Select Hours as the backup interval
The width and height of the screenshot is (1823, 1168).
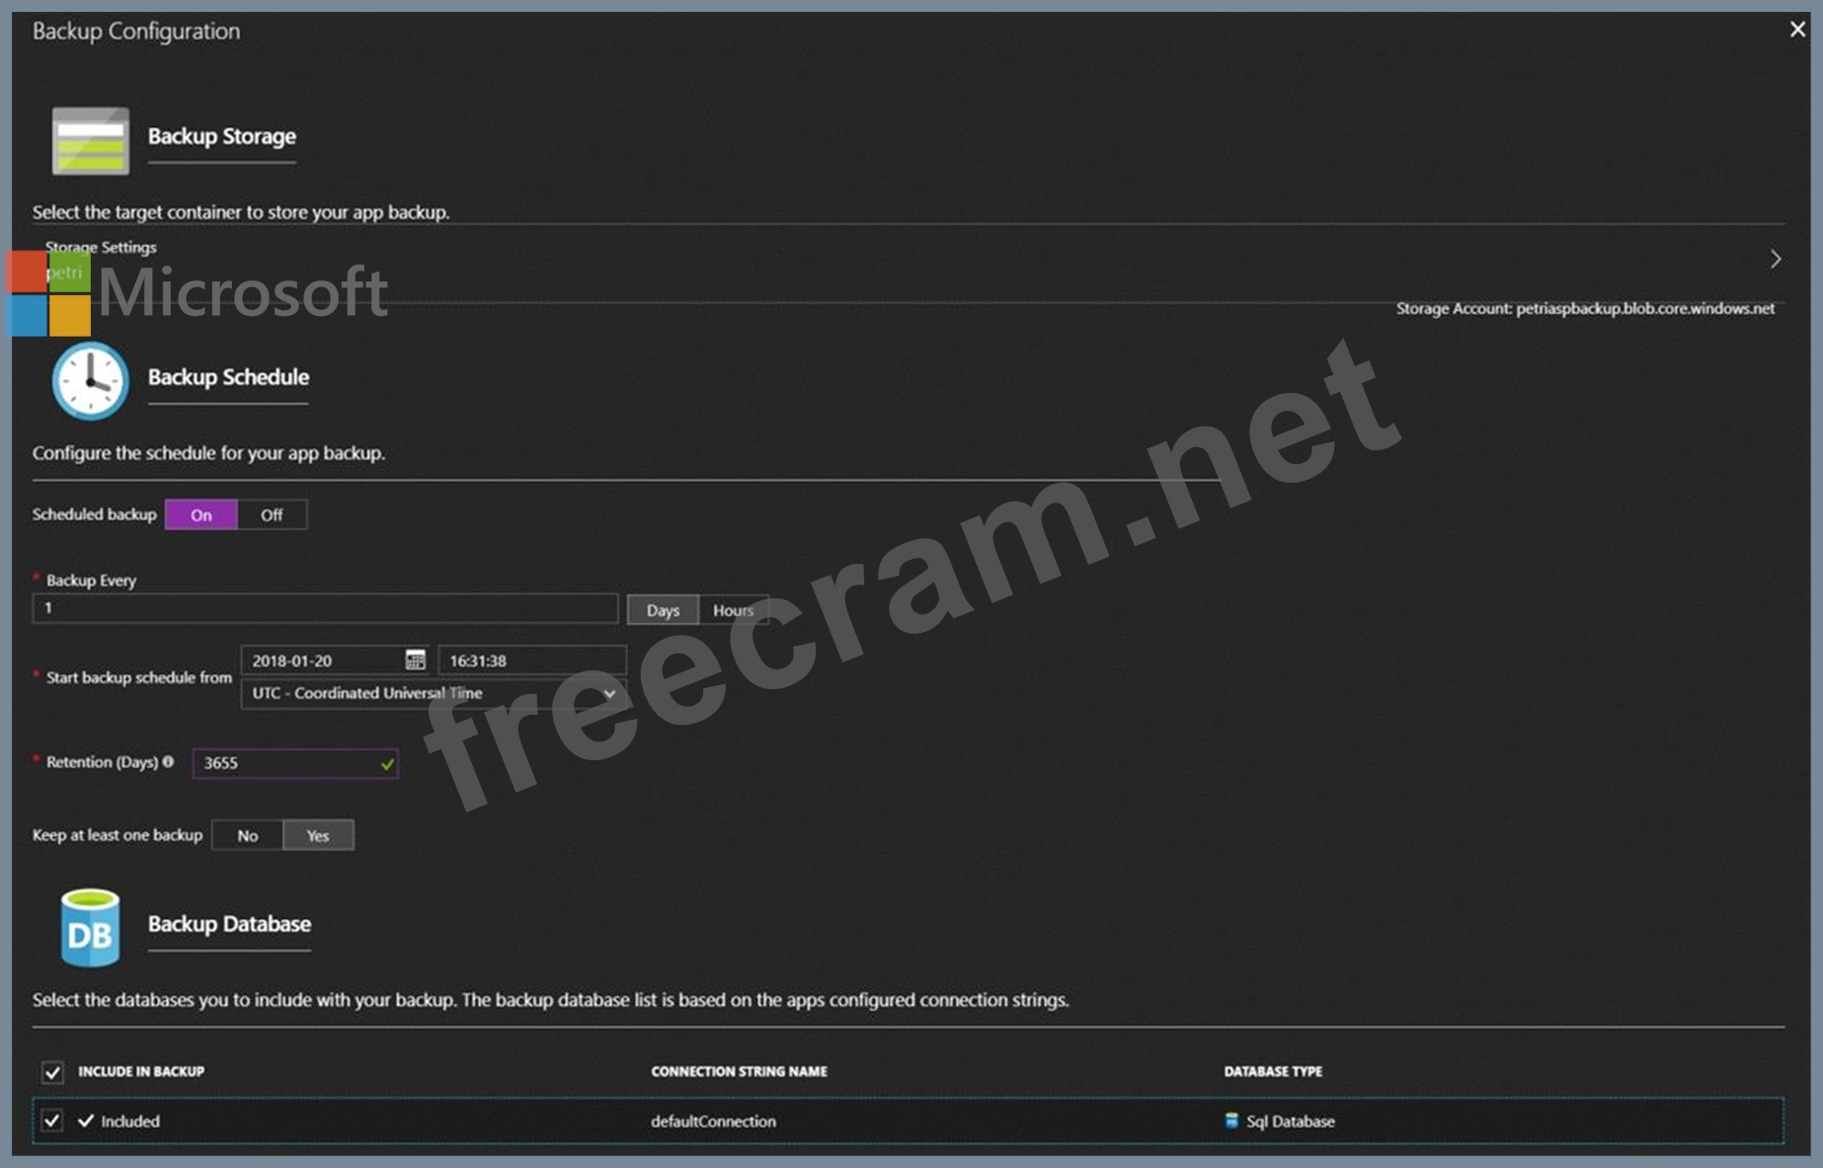[x=733, y=610]
